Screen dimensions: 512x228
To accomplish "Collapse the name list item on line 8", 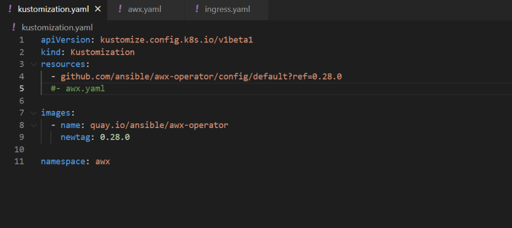I will point(33,125).
